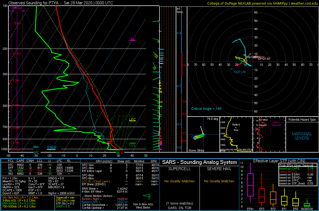Click the 6 km height label
This screenshot has height=211, width=319.
click(16, 105)
